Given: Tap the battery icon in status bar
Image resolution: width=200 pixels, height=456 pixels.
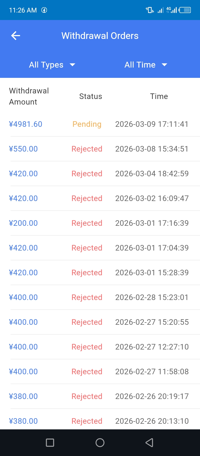Looking at the screenshot, I should pos(185,10).
